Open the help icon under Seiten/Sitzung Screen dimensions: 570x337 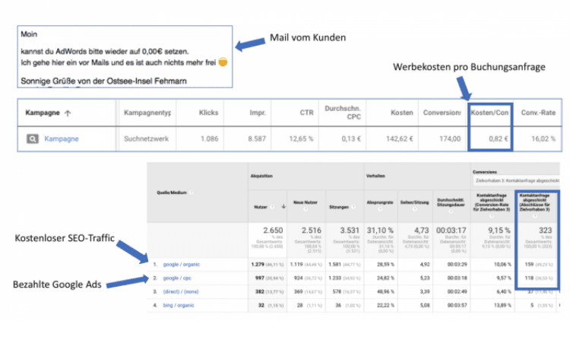pyautogui.click(x=414, y=209)
